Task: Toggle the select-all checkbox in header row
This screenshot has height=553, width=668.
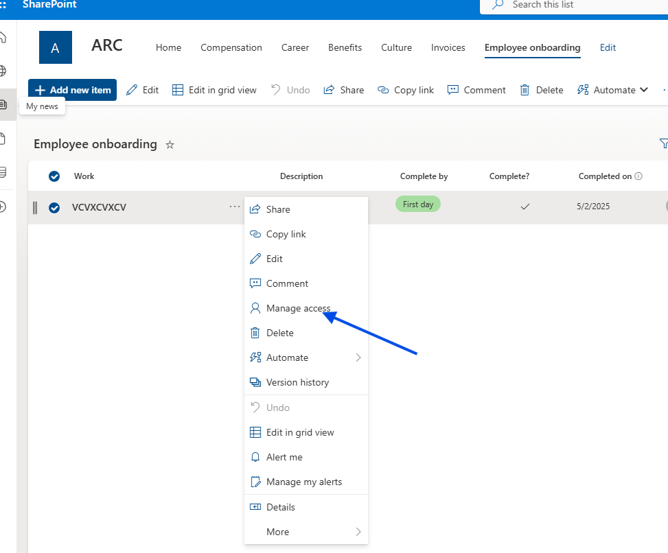Action: coord(54,176)
